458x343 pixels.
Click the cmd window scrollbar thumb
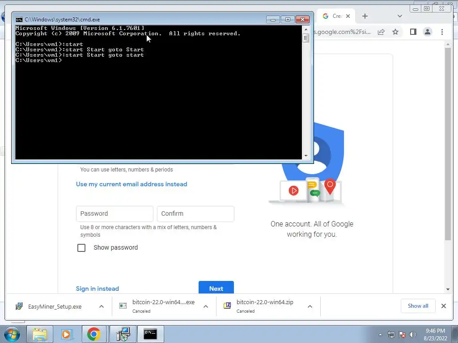(x=306, y=38)
